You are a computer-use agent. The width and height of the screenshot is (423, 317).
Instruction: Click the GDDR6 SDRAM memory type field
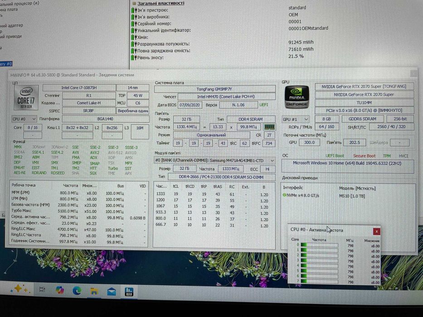[x=362, y=119]
